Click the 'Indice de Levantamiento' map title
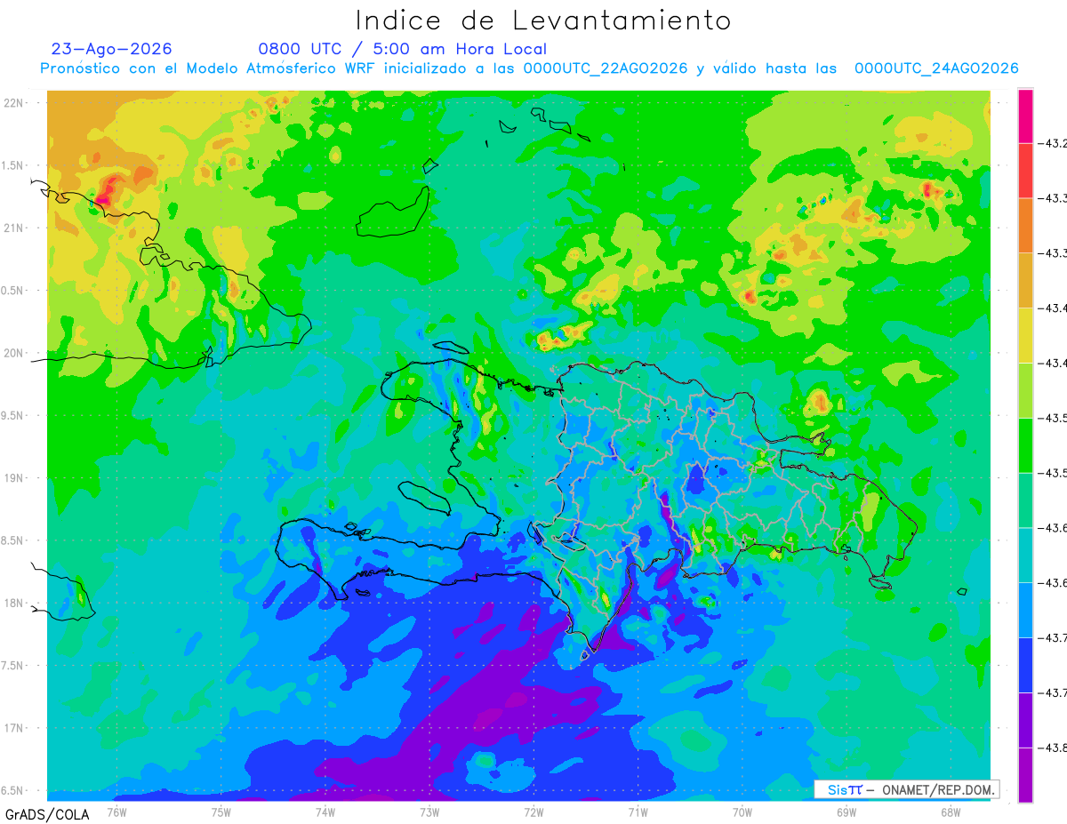The width and height of the screenshot is (1067, 824). point(543,20)
